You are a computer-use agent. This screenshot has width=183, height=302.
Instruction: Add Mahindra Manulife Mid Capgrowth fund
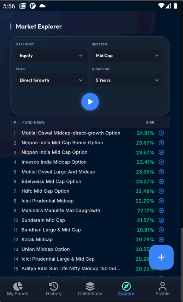point(161,211)
